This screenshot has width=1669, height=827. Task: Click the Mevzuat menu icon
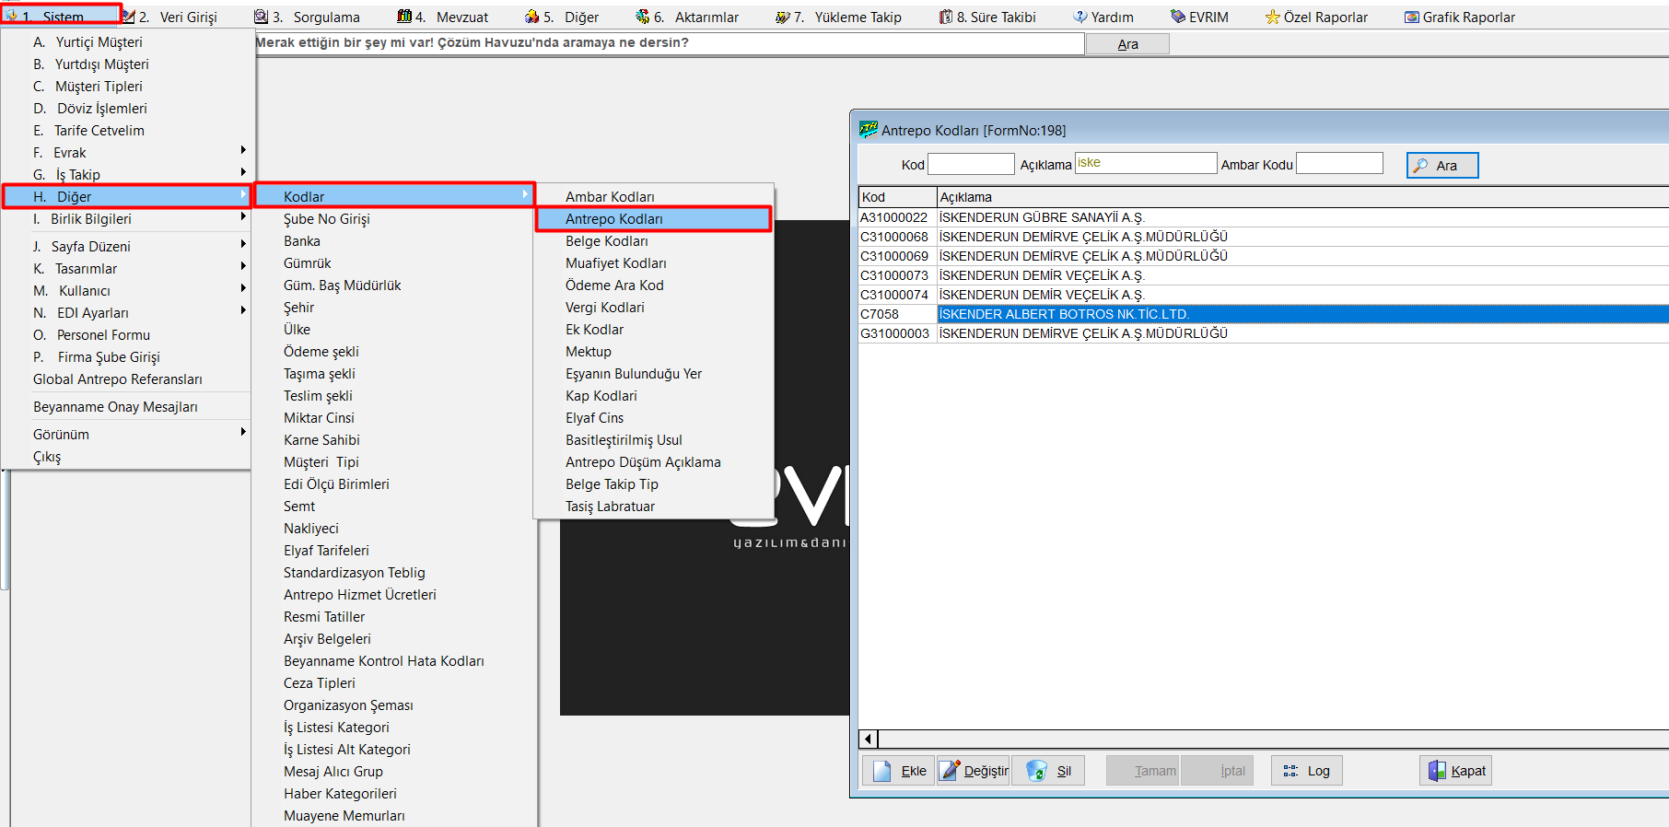click(404, 17)
